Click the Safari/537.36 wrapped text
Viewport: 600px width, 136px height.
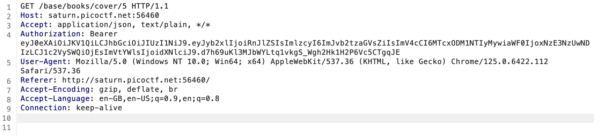50,71
